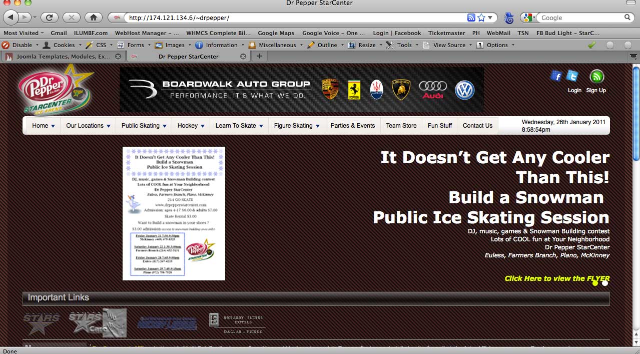The height and width of the screenshot is (354, 640).
Task: Open the Fun Stuff page
Action: pos(440,126)
